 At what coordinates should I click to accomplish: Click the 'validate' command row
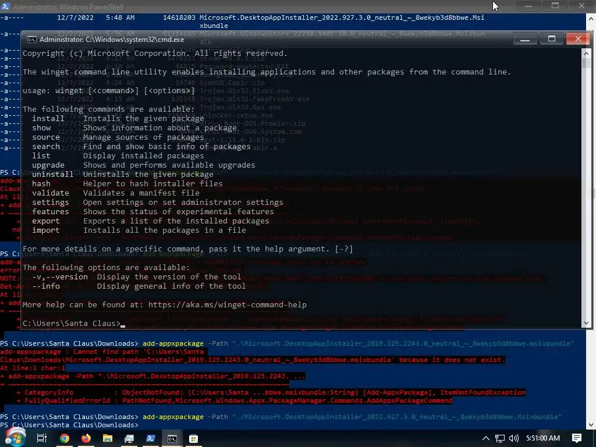click(x=116, y=193)
